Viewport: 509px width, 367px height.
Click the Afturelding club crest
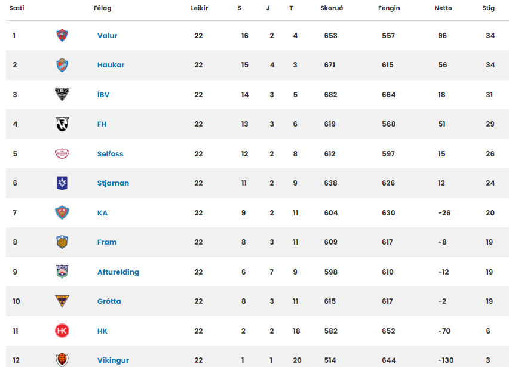(62, 272)
